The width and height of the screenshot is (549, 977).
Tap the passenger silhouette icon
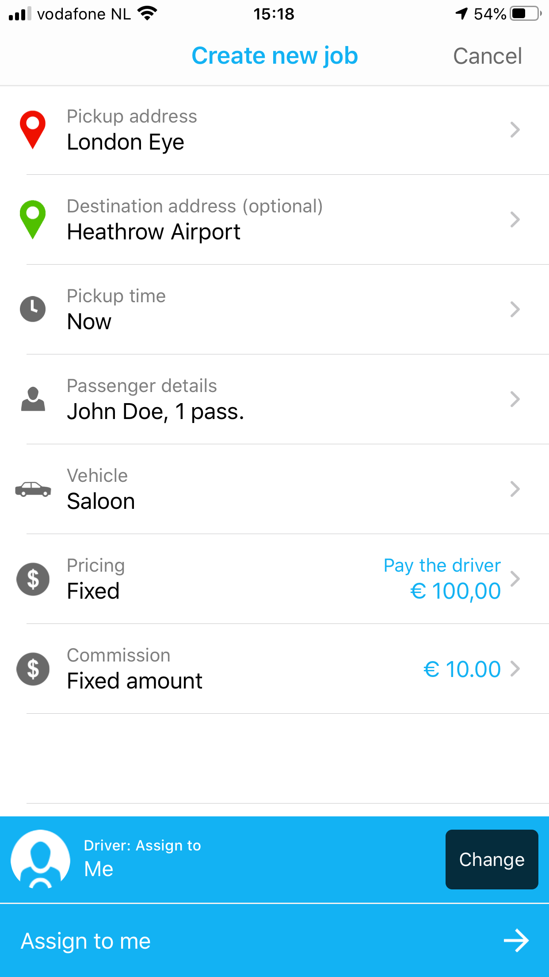[33, 399]
